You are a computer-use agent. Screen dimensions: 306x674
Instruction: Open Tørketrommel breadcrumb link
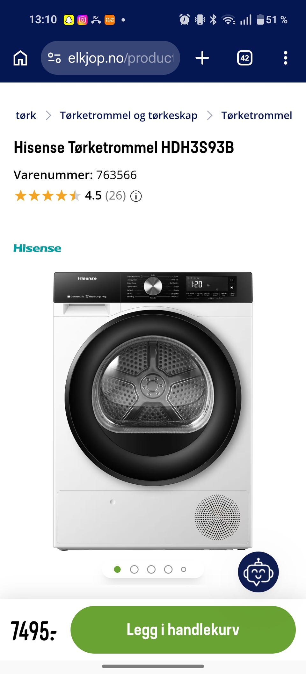pos(257,115)
